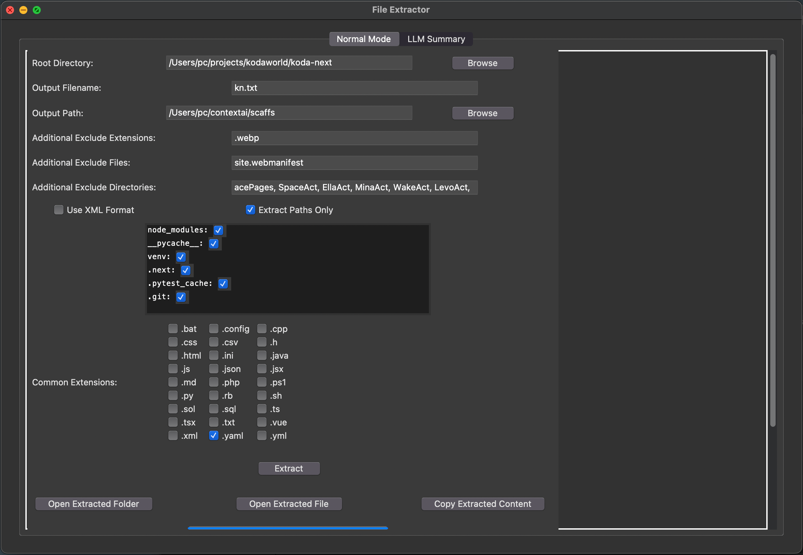Open Extracted File button
803x555 pixels.
(x=289, y=504)
